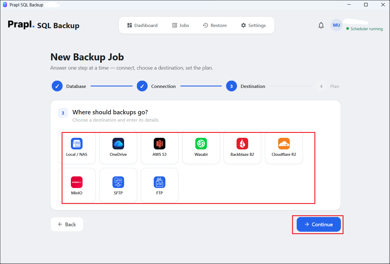Pick the AWS S3 destination
Viewport: 390px width, 264px height.
tap(160, 147)
